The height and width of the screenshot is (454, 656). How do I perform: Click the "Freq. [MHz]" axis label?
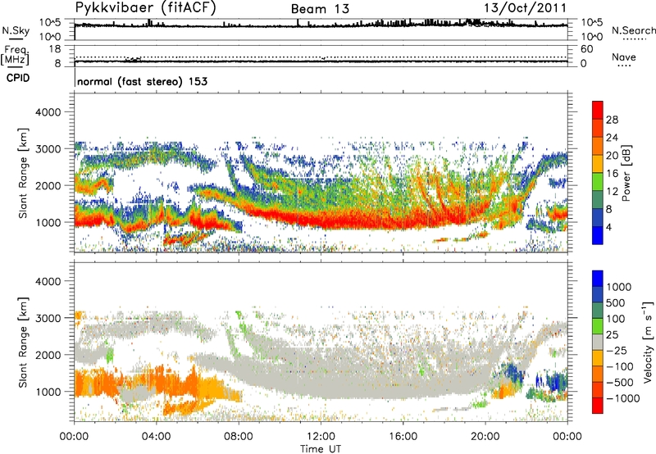coord(15,56)
